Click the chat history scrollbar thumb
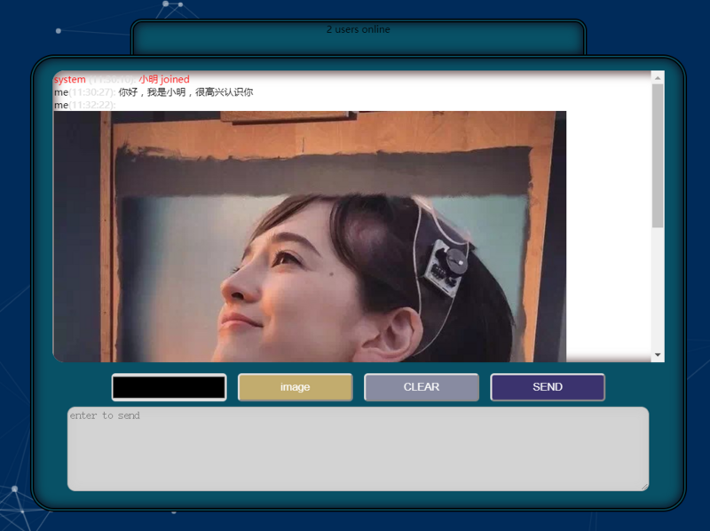The height and width of the screenshot is (531, 710). coord(658,156)
